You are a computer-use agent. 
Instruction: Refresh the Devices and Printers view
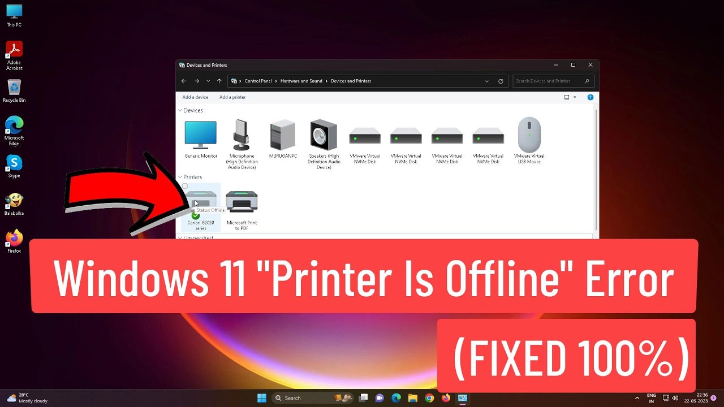point(501,81)
